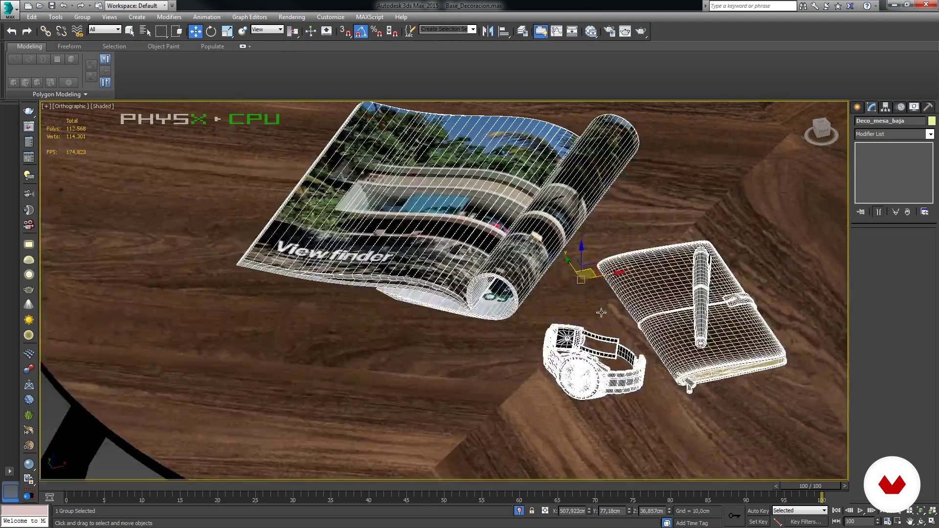Activate the Unlink Selection tool
The width and height of the screenshot is (939, 528).
61,31
